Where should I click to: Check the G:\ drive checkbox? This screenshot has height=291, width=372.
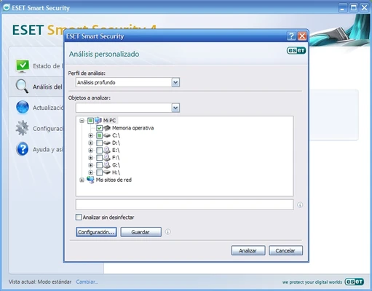(99, 165)
